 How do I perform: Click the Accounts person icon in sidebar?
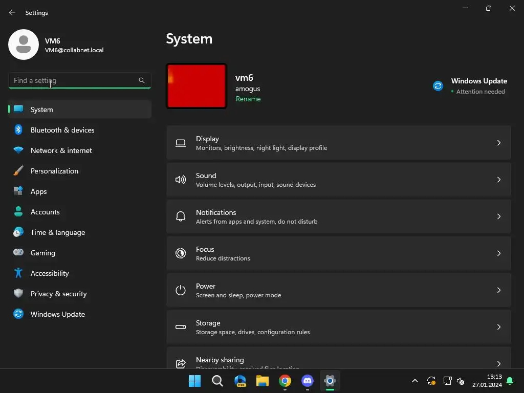coord(18,211)
